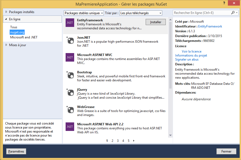Viewport: 241px width, 160px height.
Task: Go to results page 4
Action: point(123,141)
